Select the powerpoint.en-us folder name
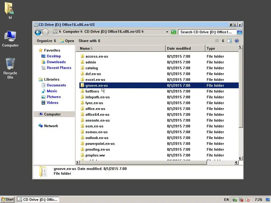Screen dimensions: 271x203 click(100, 144)
